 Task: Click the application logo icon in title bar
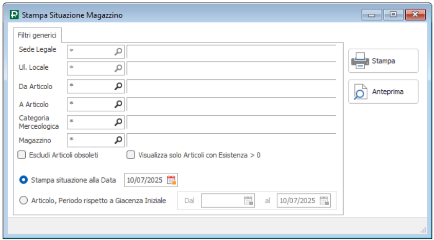14,15
